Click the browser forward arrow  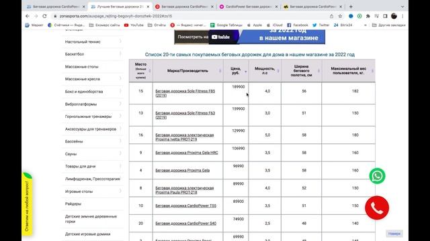coord(36,16)
